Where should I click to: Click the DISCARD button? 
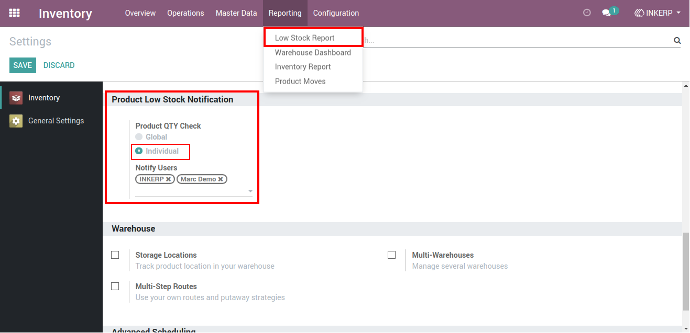59,65
